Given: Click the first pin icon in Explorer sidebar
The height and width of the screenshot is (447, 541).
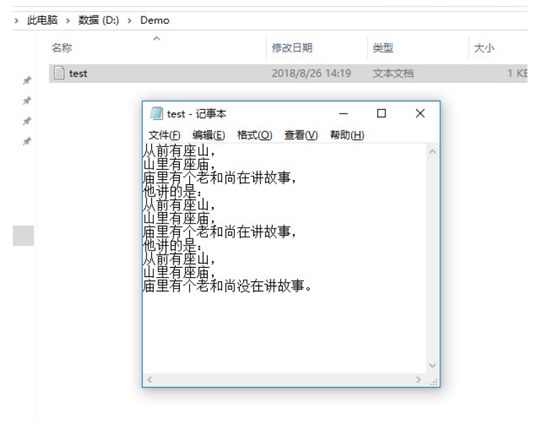Looking at the screenshot, I should point(26,81).
